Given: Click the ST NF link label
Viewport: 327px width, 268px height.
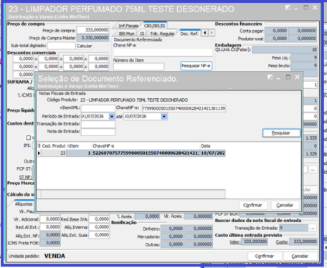Looking at the screenshot, I should 26,177.
